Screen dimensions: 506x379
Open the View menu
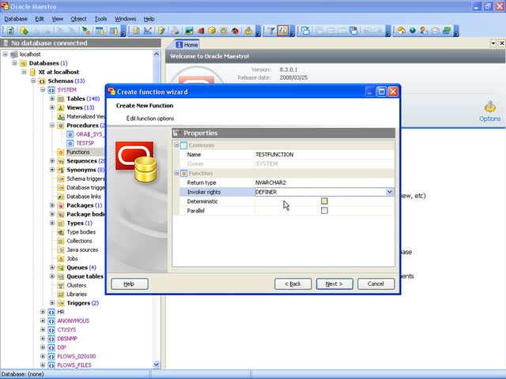(x=58, y=19)
